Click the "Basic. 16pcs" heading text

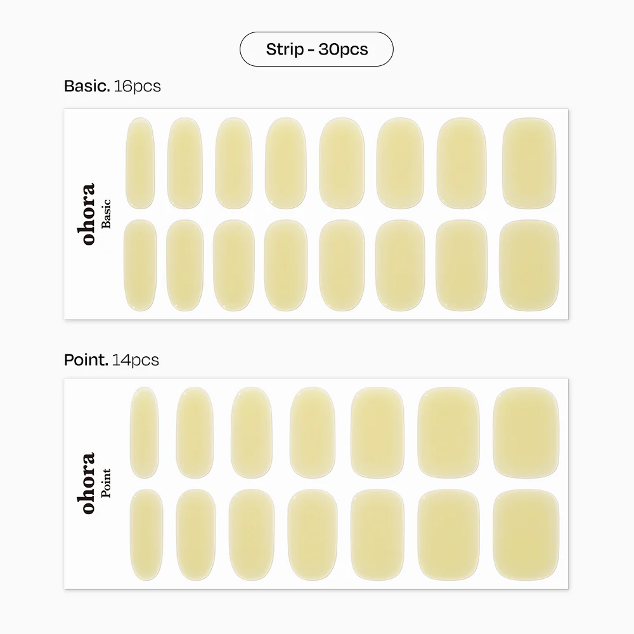[112, 86]
